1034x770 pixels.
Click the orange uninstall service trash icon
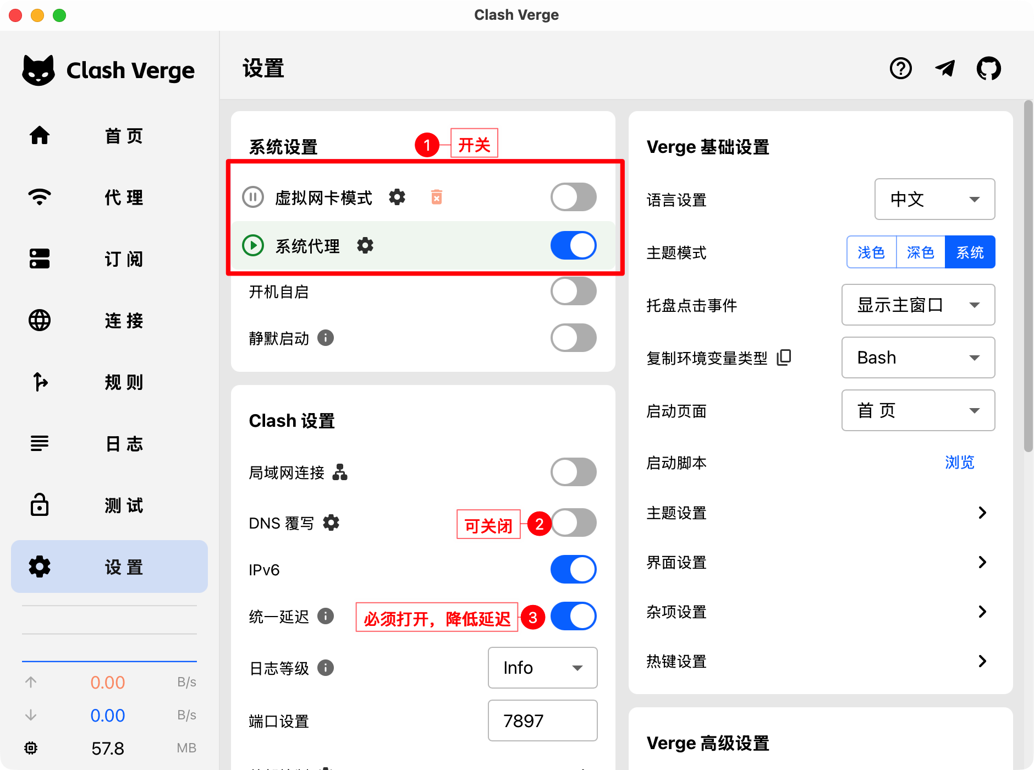[437, 197]
